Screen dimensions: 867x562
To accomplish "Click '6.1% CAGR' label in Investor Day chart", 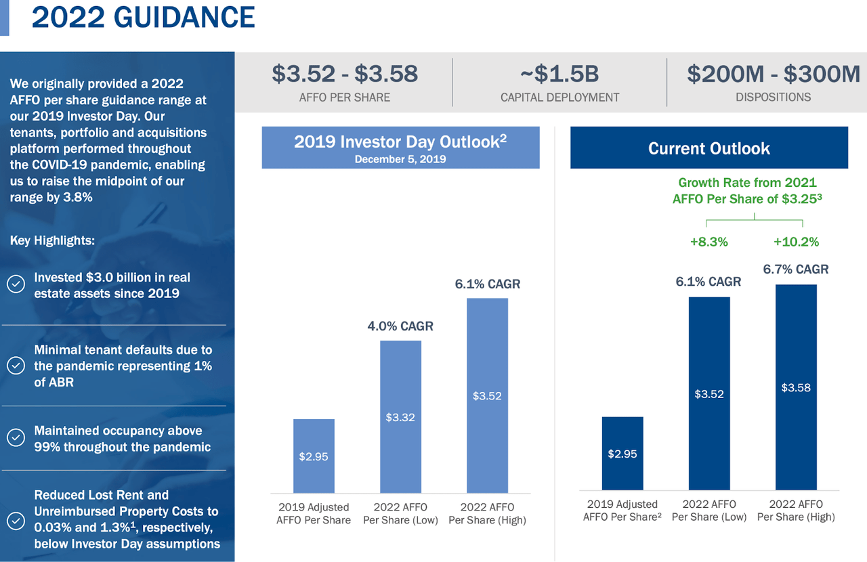I will [x=488, y=284].
